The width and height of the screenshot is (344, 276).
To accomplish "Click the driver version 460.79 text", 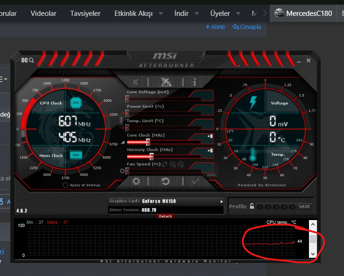I will (149, 210).
